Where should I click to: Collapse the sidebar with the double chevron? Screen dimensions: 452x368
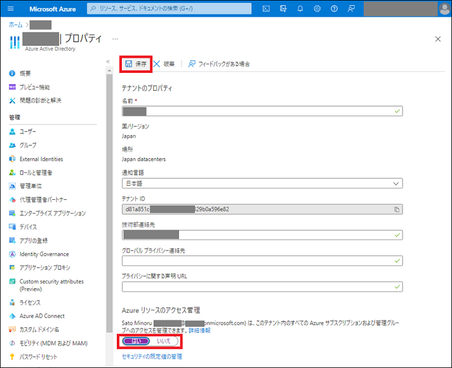pos(108,62)
